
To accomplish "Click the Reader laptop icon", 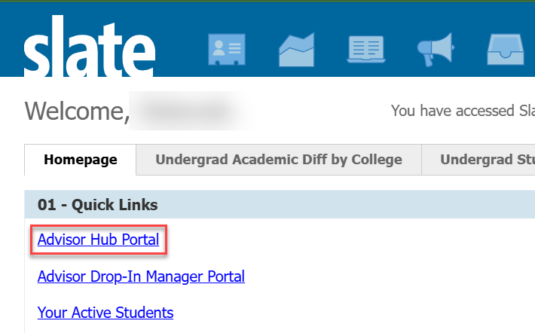I will coord(365,50).
